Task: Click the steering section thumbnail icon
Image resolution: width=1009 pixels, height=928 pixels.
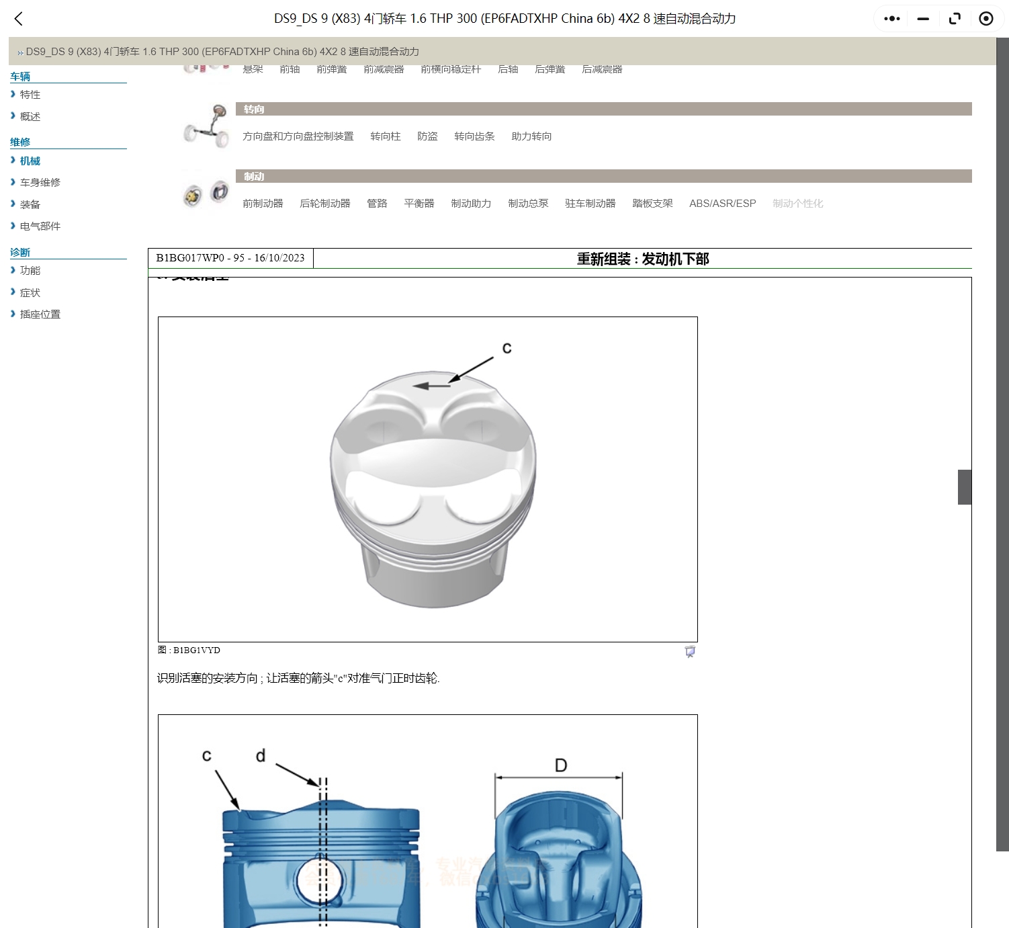Action: coord(207,126)
